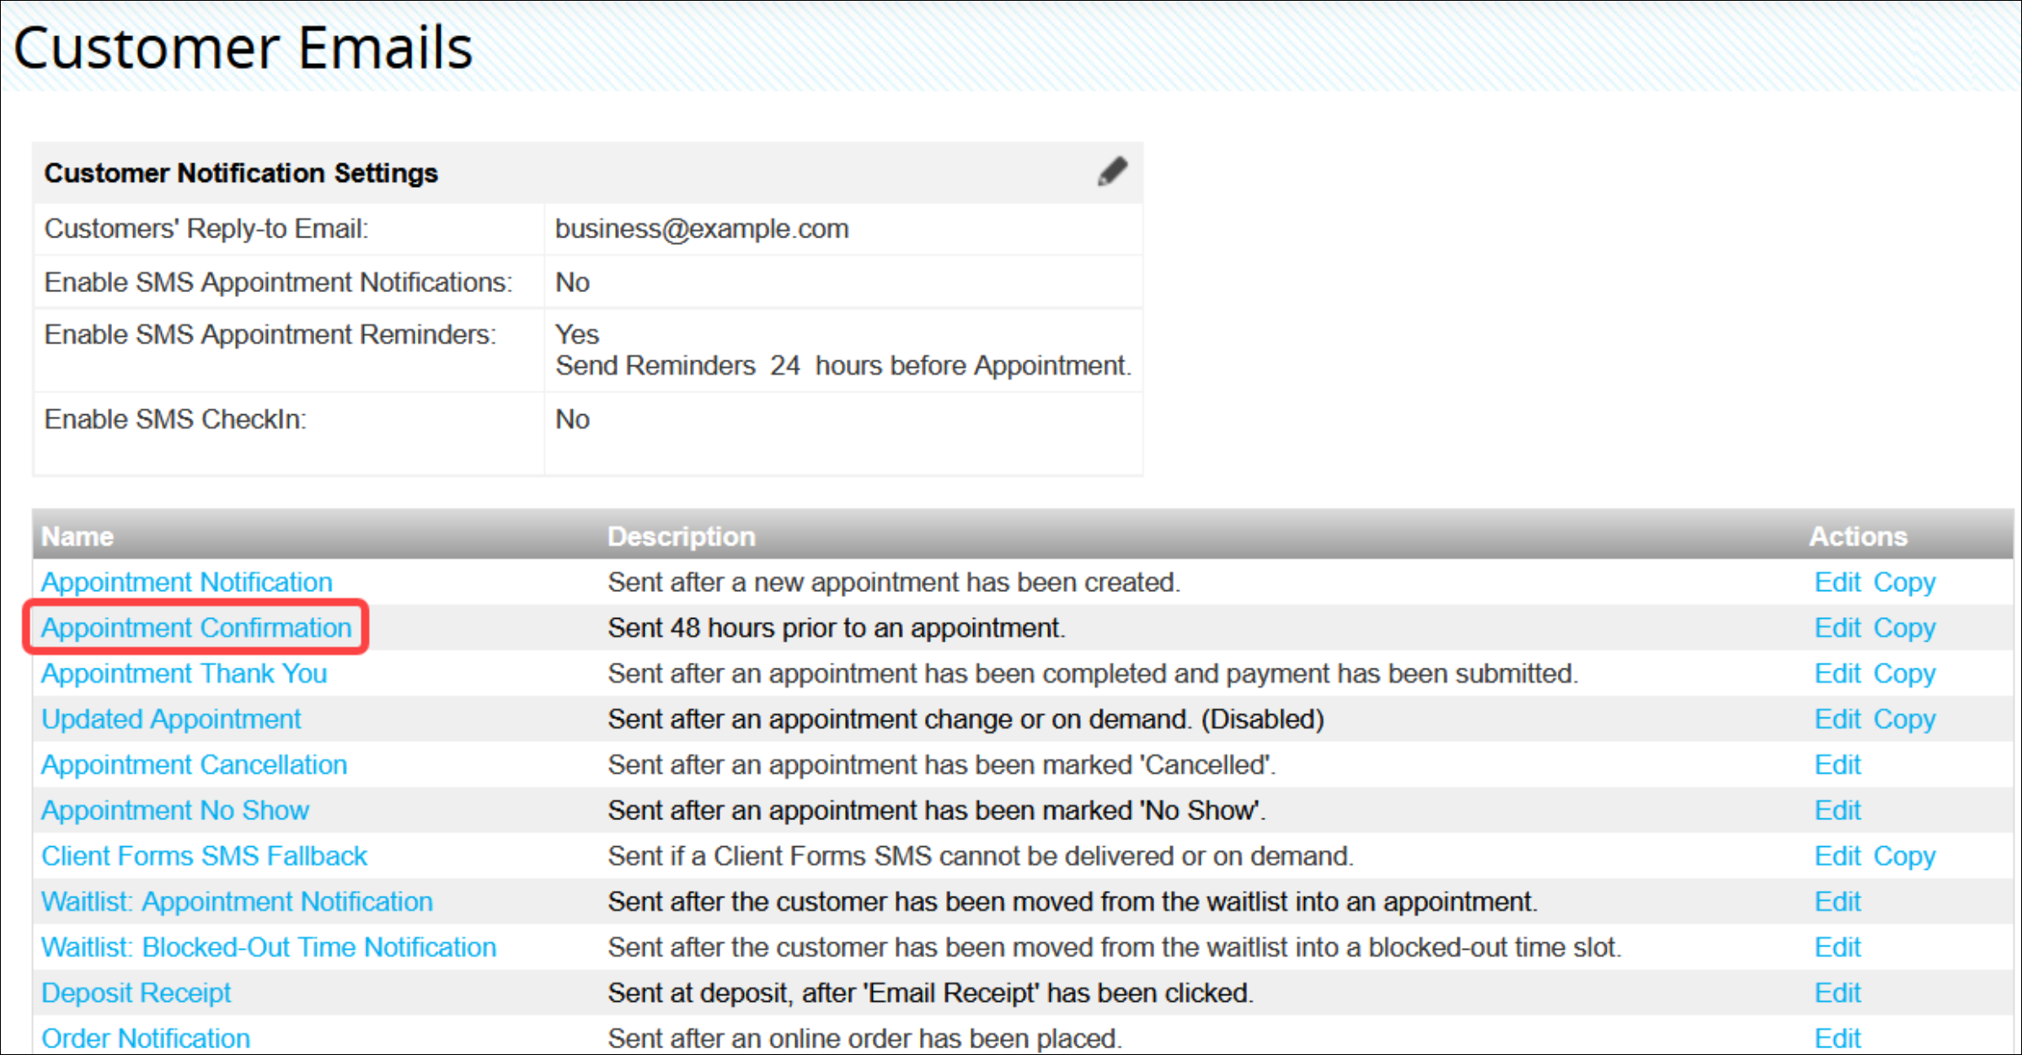Click the customers' reply-to email address

[x=702, y=228]
